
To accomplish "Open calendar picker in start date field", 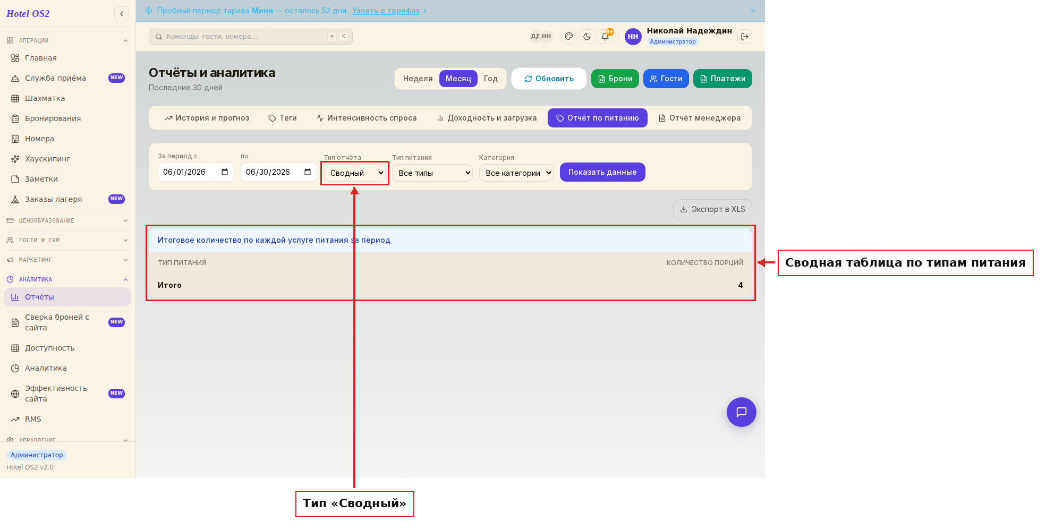I will pyautogui.click(x=225, y=172).
